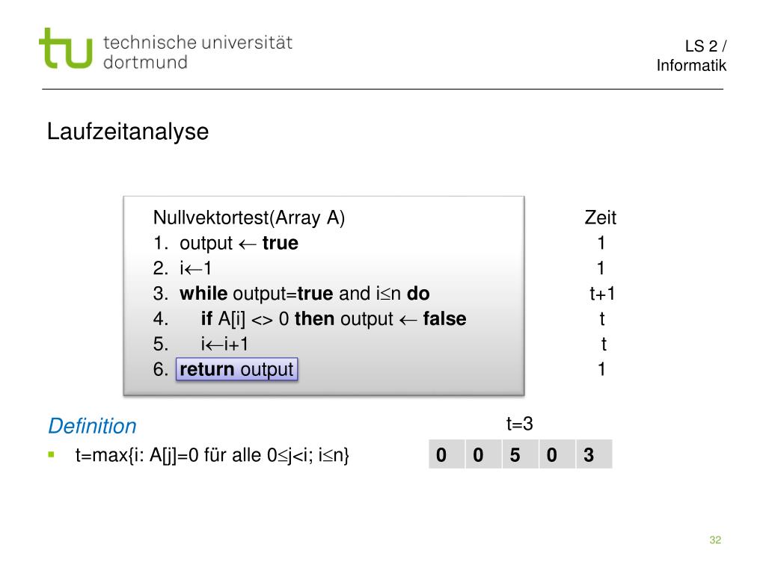Click line 1 output ← true
This screenshot has height=574, width=766.
(226, 243)
